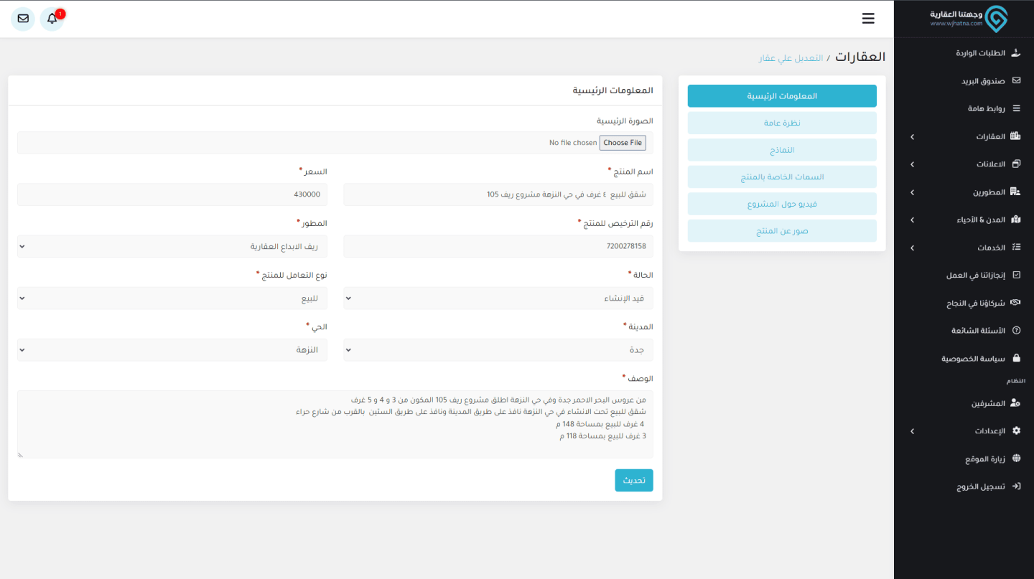
Task: Go to الإعدادات gear icon item
Action: point(1015,431)
